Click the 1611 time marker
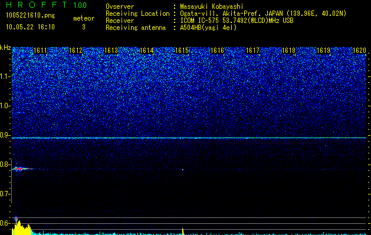The width and height of the screenshot is (371, 235). [x=41, y=51]
